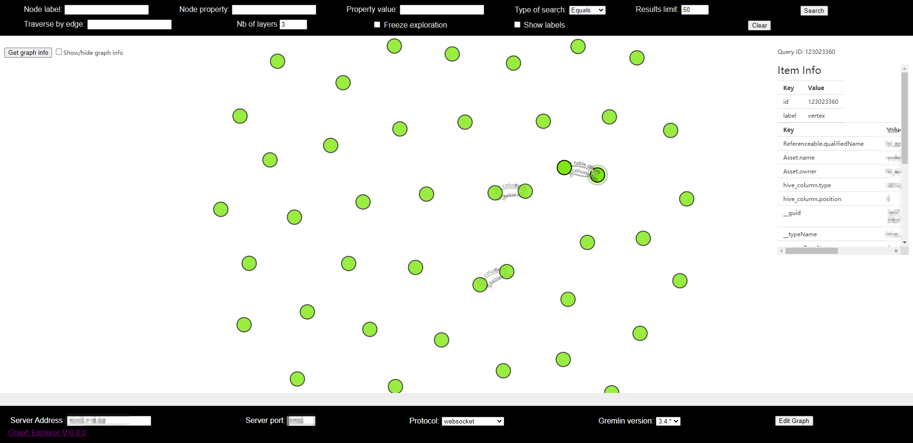Click the Clear button

click(x=759, y=25)
